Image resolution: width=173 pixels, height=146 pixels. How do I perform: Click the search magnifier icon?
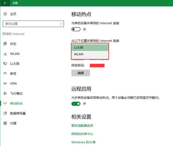click(x=61, y=24)
